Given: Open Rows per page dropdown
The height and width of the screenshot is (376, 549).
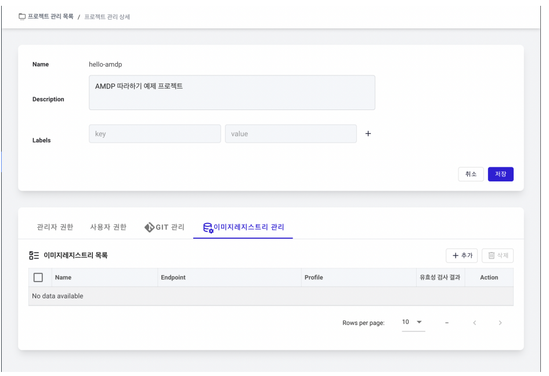Looking at the screenshot, I should (x=414, y=322).
